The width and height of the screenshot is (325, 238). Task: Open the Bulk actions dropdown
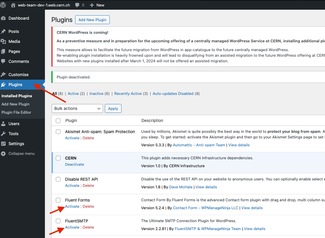pyautogui.click(x=77, y=108)
